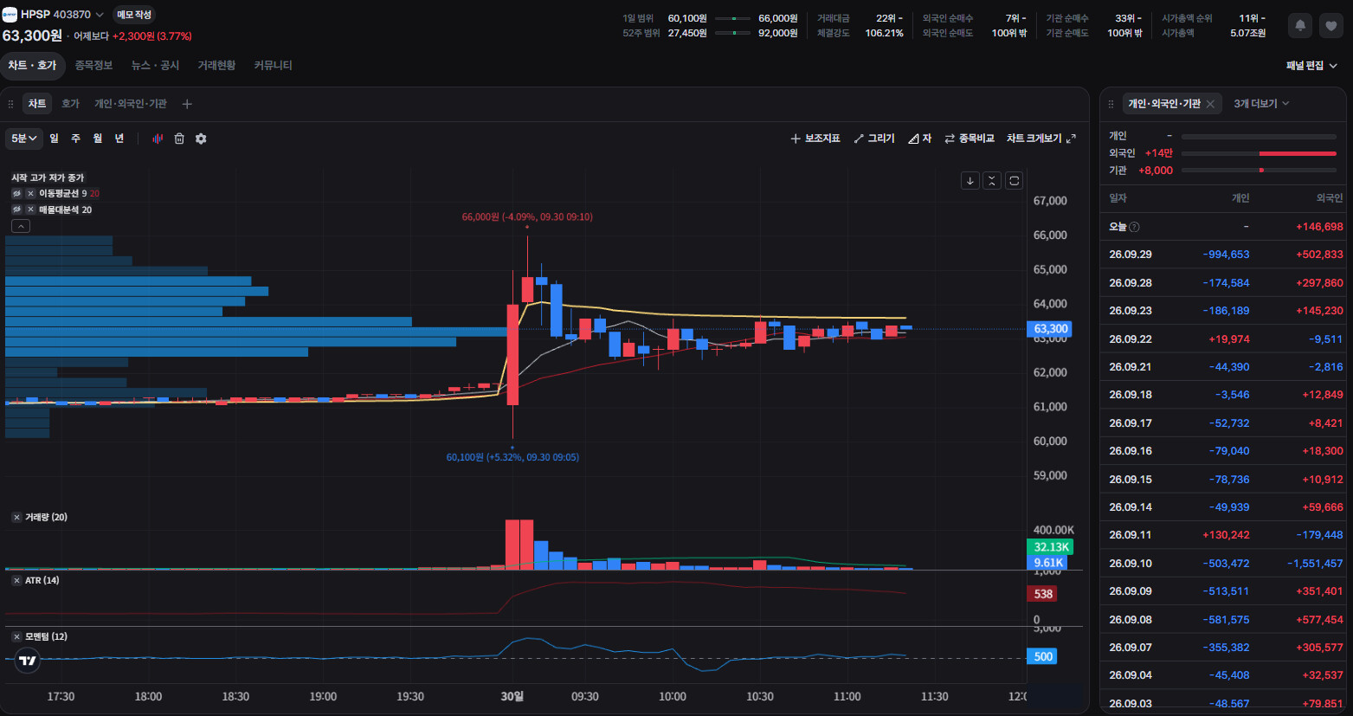Add HPSP to favorites with heart icon

1331,26
